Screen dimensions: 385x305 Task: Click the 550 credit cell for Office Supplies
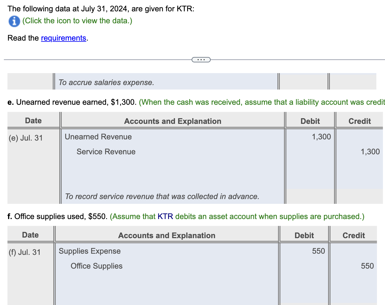pos(353,266)
